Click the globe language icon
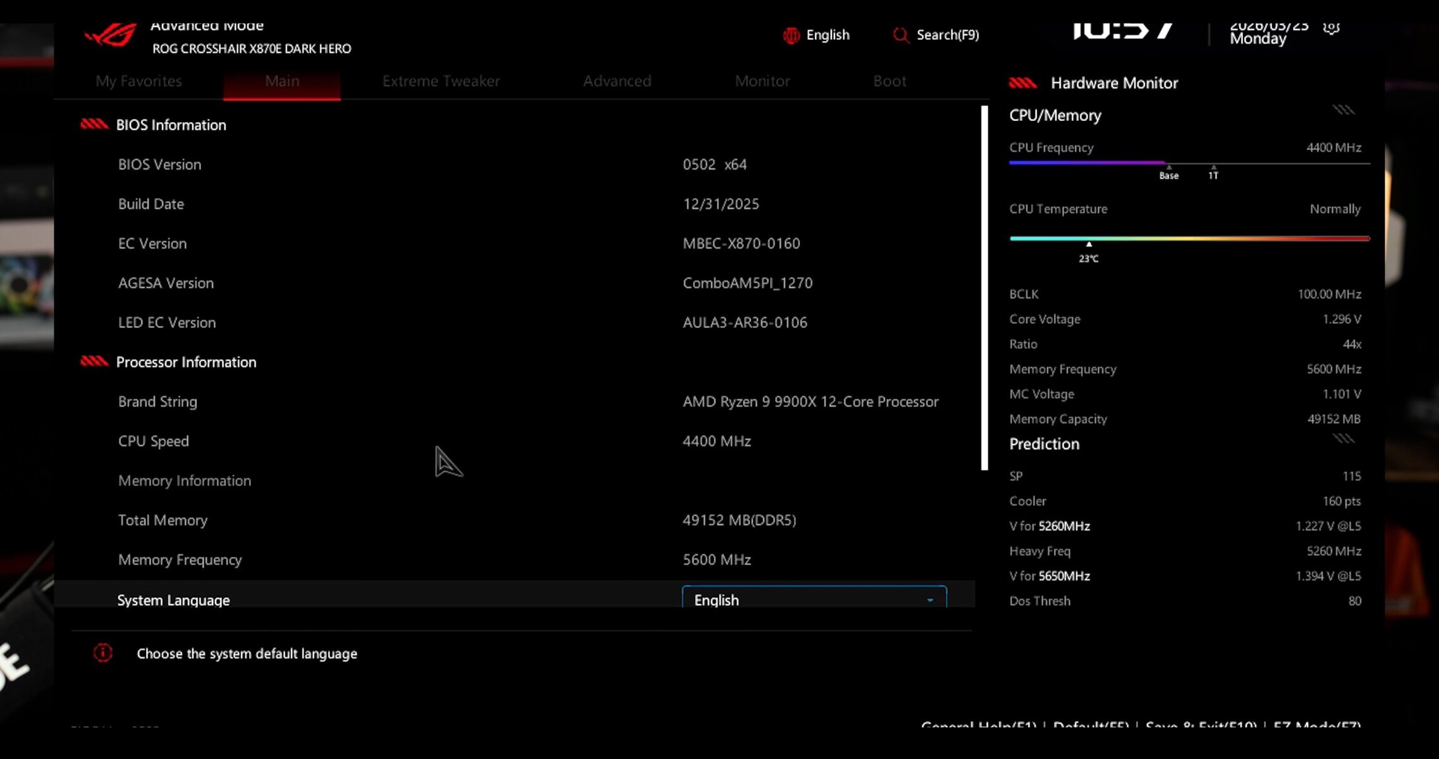Image resolution: width=1439 pixels, height=759 pixels. click(791, 35)
